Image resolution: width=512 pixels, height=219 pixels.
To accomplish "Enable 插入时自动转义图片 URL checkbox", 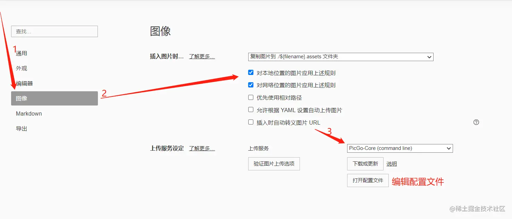I will pyautogui.click(x=251, y=122).
